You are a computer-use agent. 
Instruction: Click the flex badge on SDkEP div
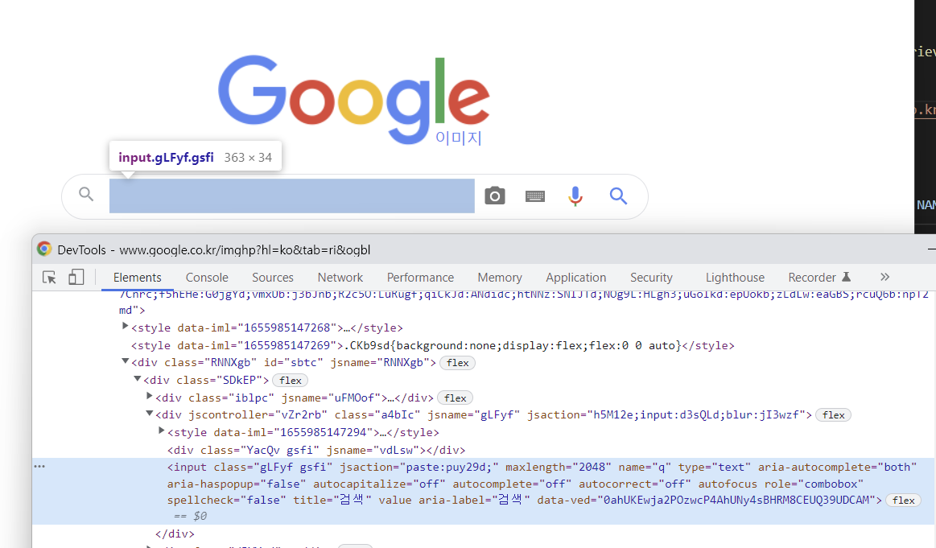coord(290,381)
